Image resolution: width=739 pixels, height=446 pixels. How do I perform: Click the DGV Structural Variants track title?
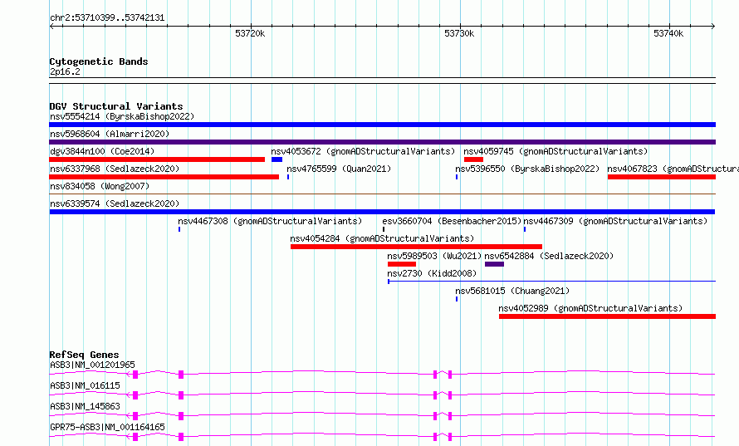point(116,106)
